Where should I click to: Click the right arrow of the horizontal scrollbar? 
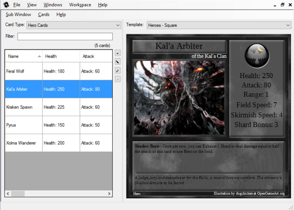tap(109, 194)
